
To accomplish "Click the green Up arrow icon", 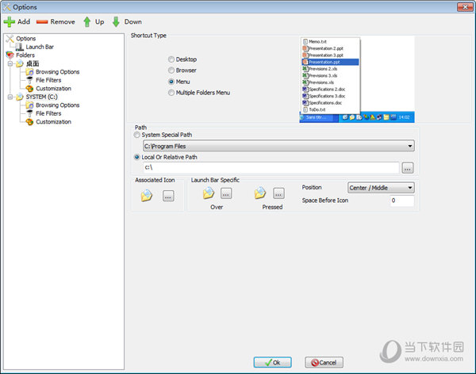I will (x=87, y=22).
